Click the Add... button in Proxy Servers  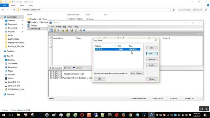pyautogui.click(x=152, y=48)
